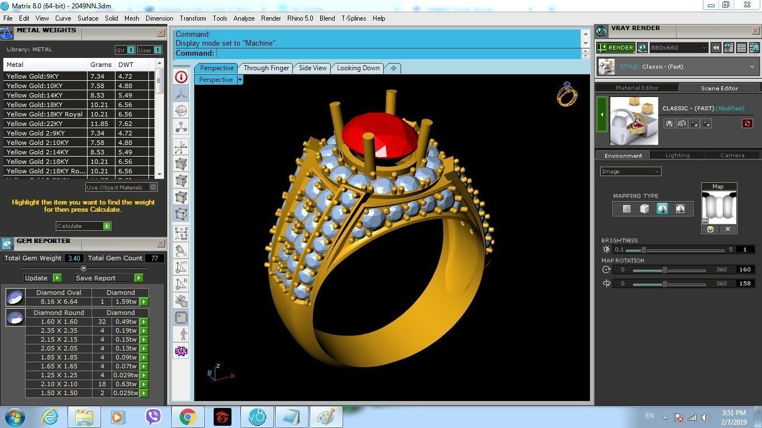The image size is (762, 428).
Task: Click the green arrow beside 2.10 X 2.10 row
Action: coord(143,384)
